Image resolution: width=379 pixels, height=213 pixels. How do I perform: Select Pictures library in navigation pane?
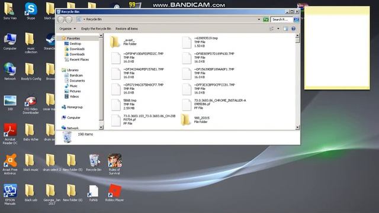75,91
